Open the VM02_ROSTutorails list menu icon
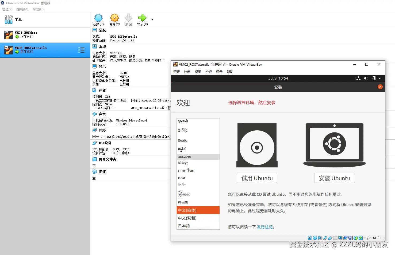Screen dimensions: 395x255 pos(81,50)
